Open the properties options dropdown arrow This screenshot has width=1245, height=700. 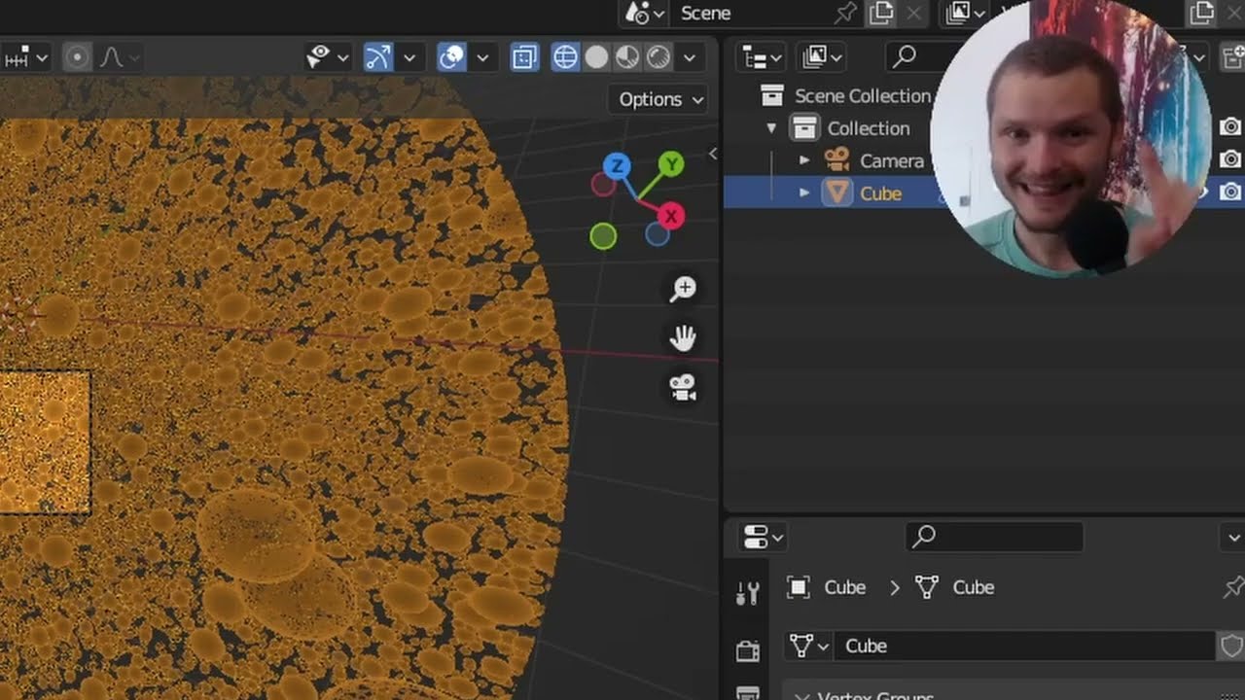point(1233,538)
